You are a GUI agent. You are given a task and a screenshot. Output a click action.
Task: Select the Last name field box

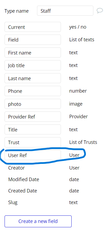tap(33, 78)
